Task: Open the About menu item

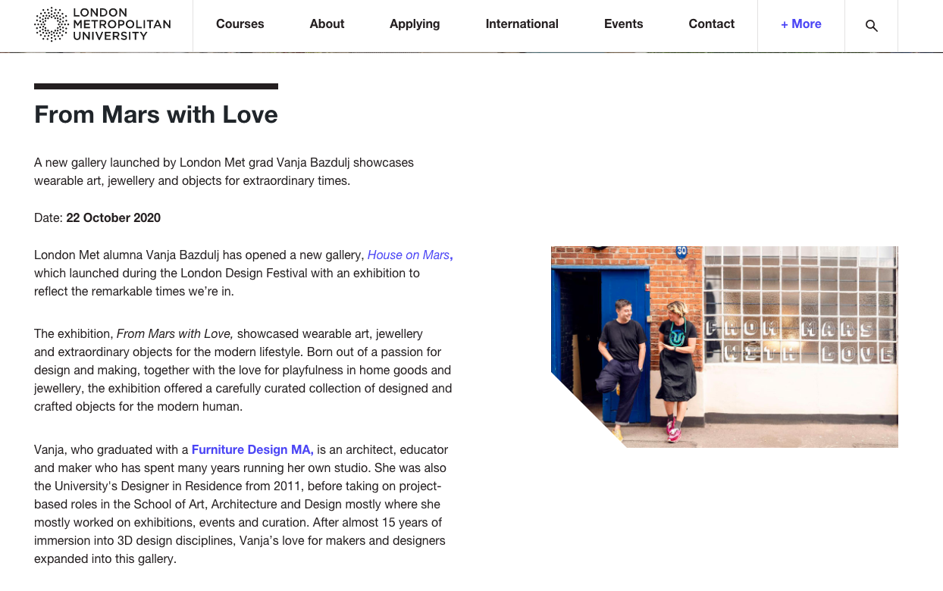Action: 327,24
